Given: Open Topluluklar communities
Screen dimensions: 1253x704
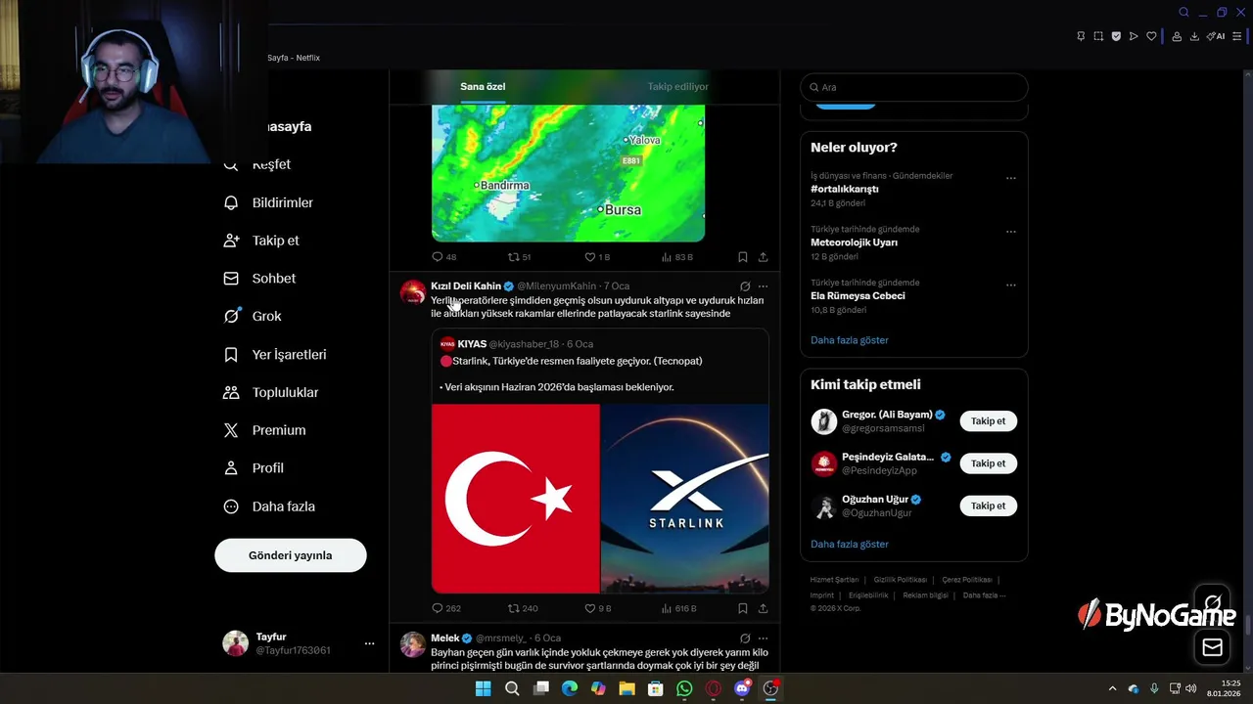Looking at the screenshot, I should pos(271,392).
